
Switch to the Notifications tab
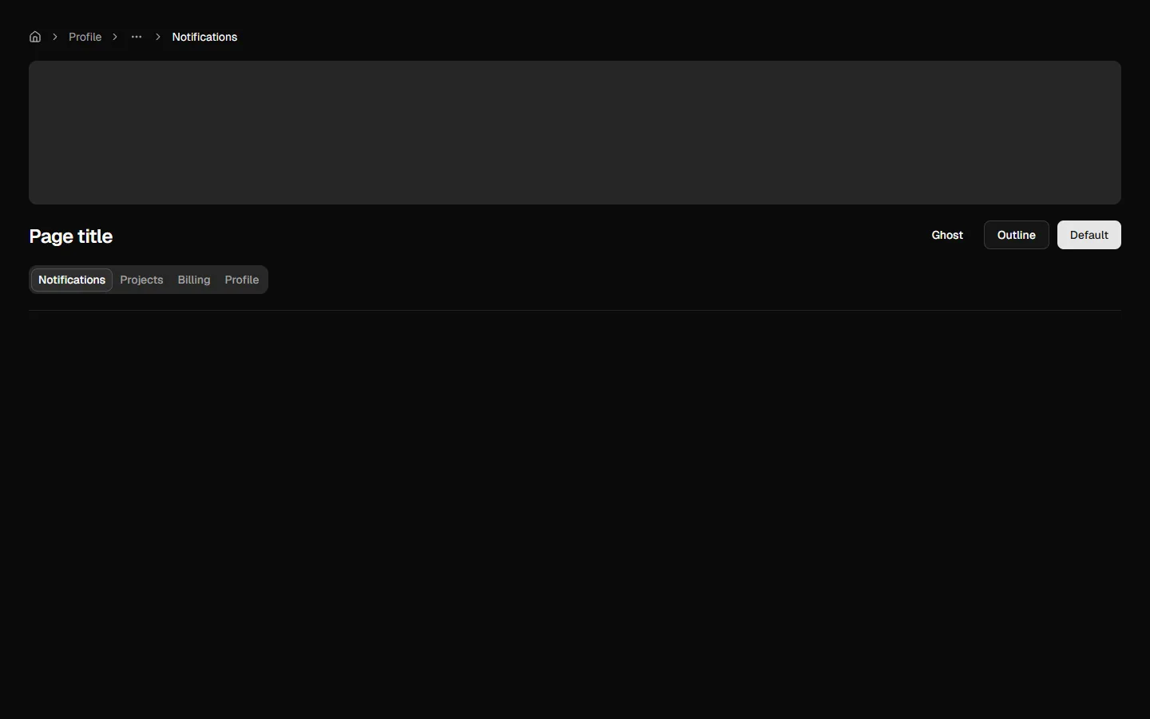[x=72, y=280]
